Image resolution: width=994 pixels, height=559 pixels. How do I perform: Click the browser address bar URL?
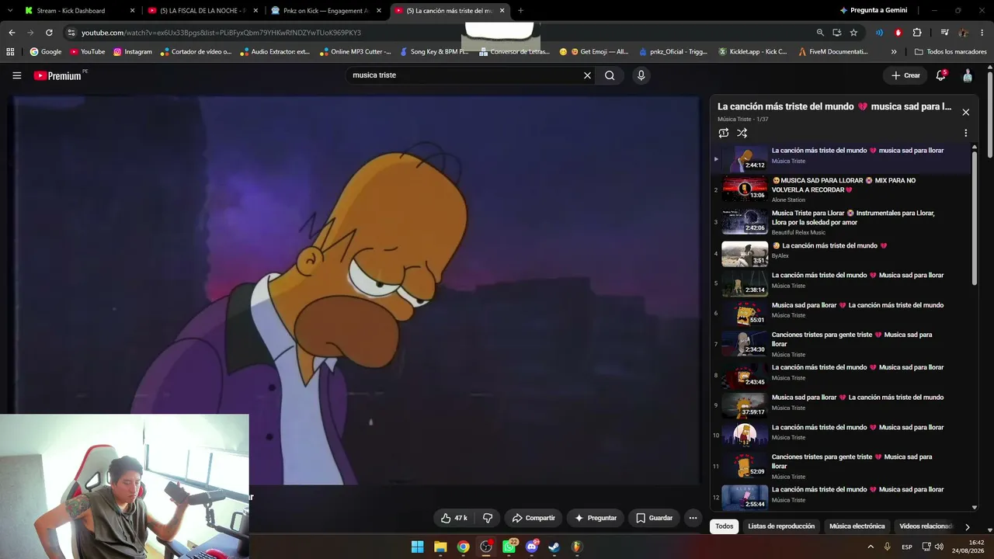[221, 33]
